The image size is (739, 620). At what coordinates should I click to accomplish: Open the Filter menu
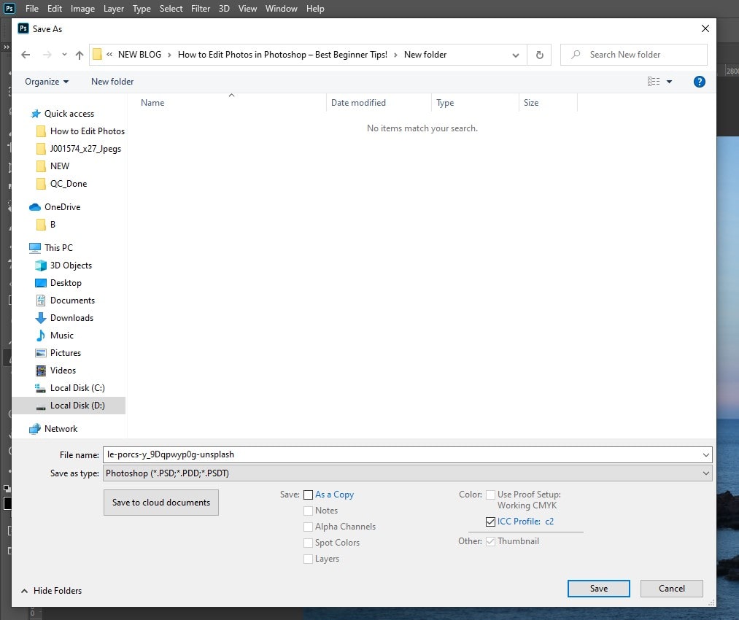point(201,9)
